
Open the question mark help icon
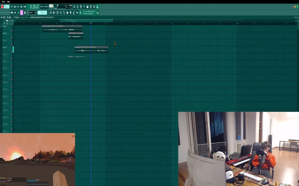[84, 7]
